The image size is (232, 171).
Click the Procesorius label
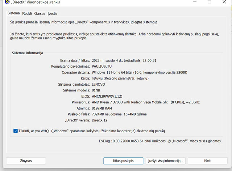[81, 102]
